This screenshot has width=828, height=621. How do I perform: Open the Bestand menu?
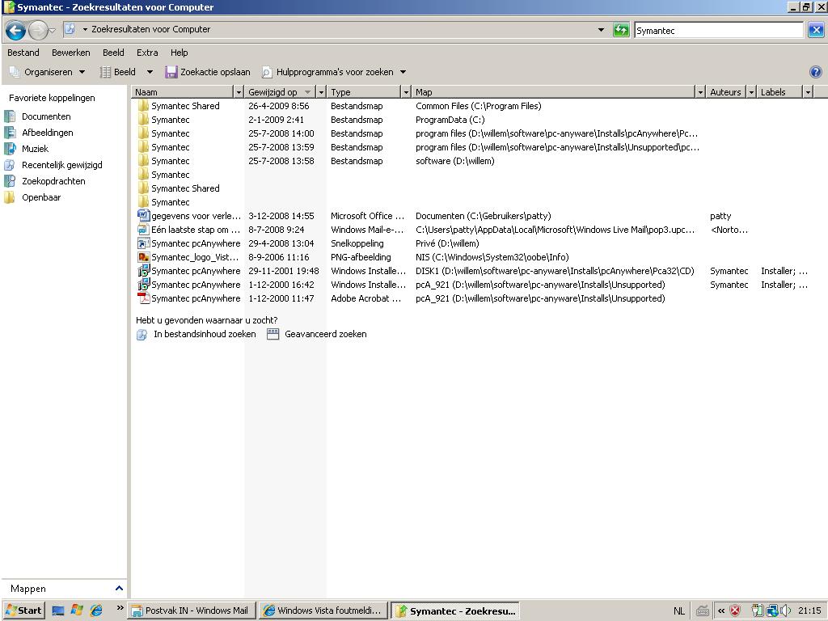coord(23,53)
